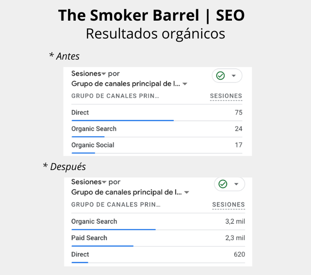Click the Resultados orgánicos subtitle text
Viewport: 311px width, 275px height.
click(155, 34)
